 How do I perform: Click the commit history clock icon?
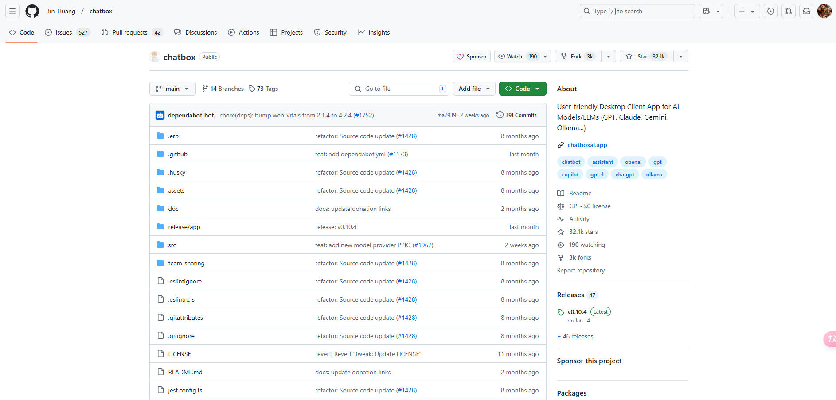click(500, 115)
